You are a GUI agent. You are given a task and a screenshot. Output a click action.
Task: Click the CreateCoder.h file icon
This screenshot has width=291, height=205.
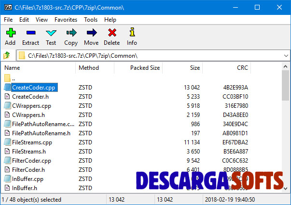[x=7, y=96]
